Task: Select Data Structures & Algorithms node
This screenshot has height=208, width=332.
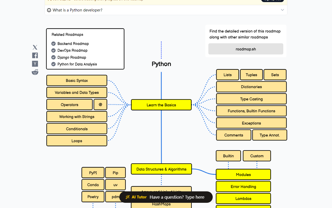Action: click(161, 169)
